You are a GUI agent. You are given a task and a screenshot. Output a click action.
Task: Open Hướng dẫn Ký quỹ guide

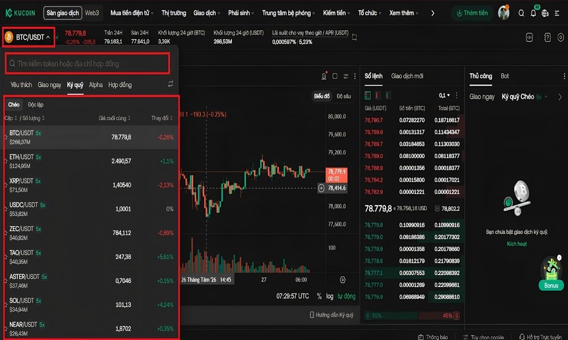331,315
